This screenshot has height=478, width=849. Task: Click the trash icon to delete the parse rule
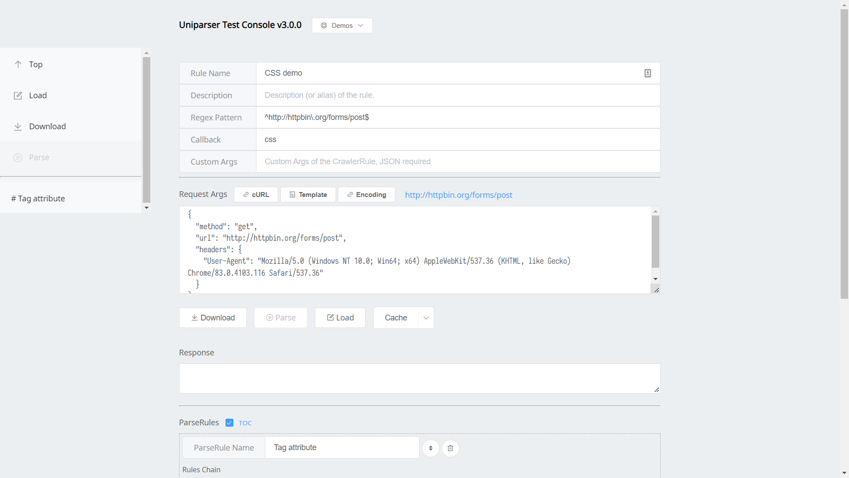tap(450, 448)
